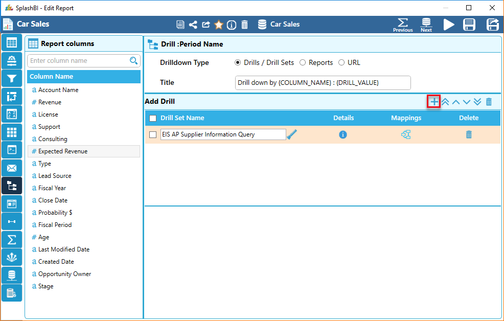Delete report using header trash icon
The width and height of the screenshot is (504, 321).
[245, 25]
